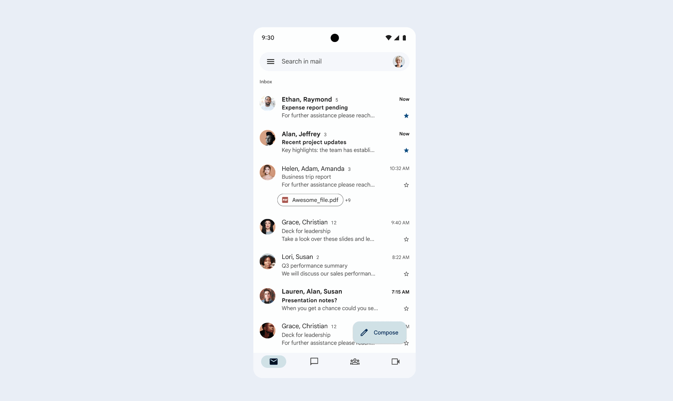673x401 pixels.
Task: Tap Grace Christian avatar thumbnail
Action: tap(267, 227)
